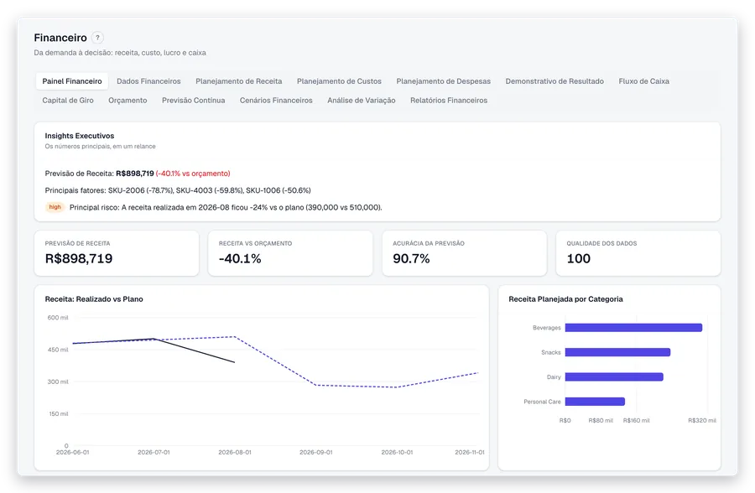This screenshot has height=493, width=755.
Task: Click the Snacks bar in category chart
Action: [x=617, y=352]
